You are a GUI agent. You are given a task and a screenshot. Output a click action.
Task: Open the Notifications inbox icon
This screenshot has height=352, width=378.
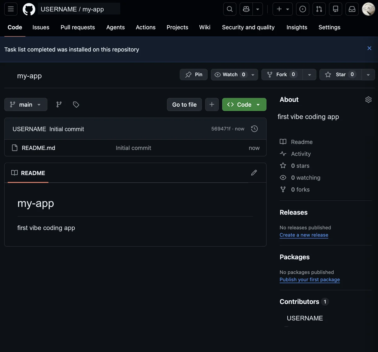click(352, 9)
